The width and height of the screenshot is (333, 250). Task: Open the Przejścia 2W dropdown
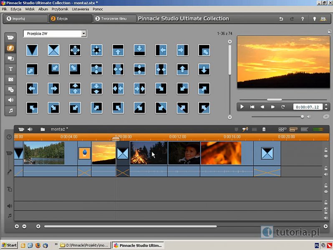coord(83,33)
